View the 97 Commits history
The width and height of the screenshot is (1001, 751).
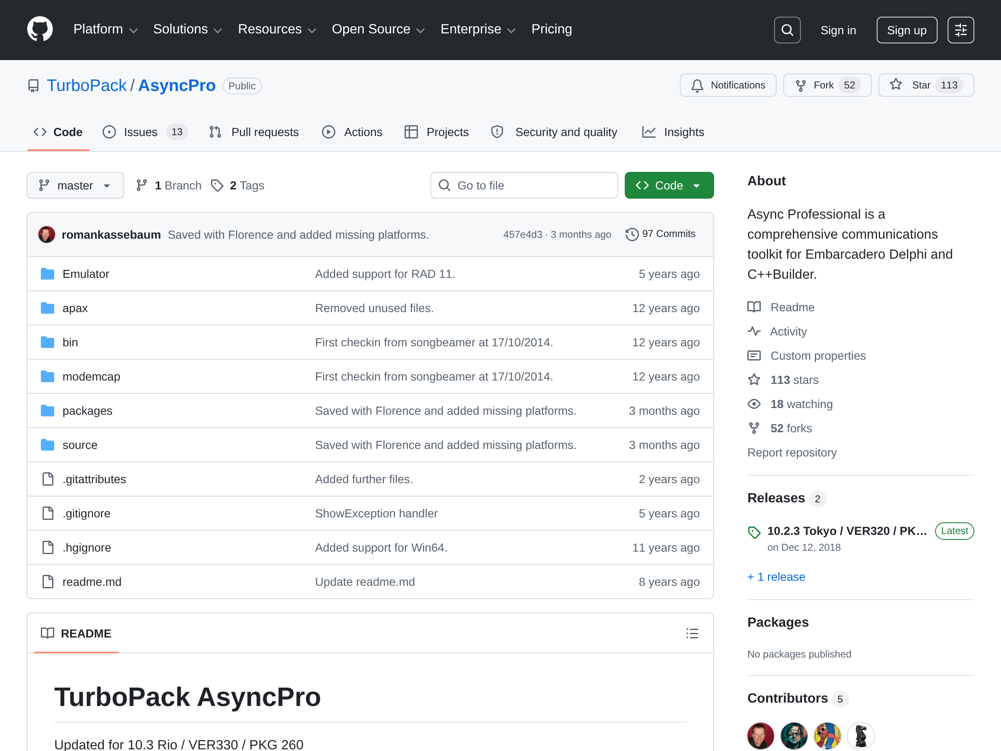[661, 234]
